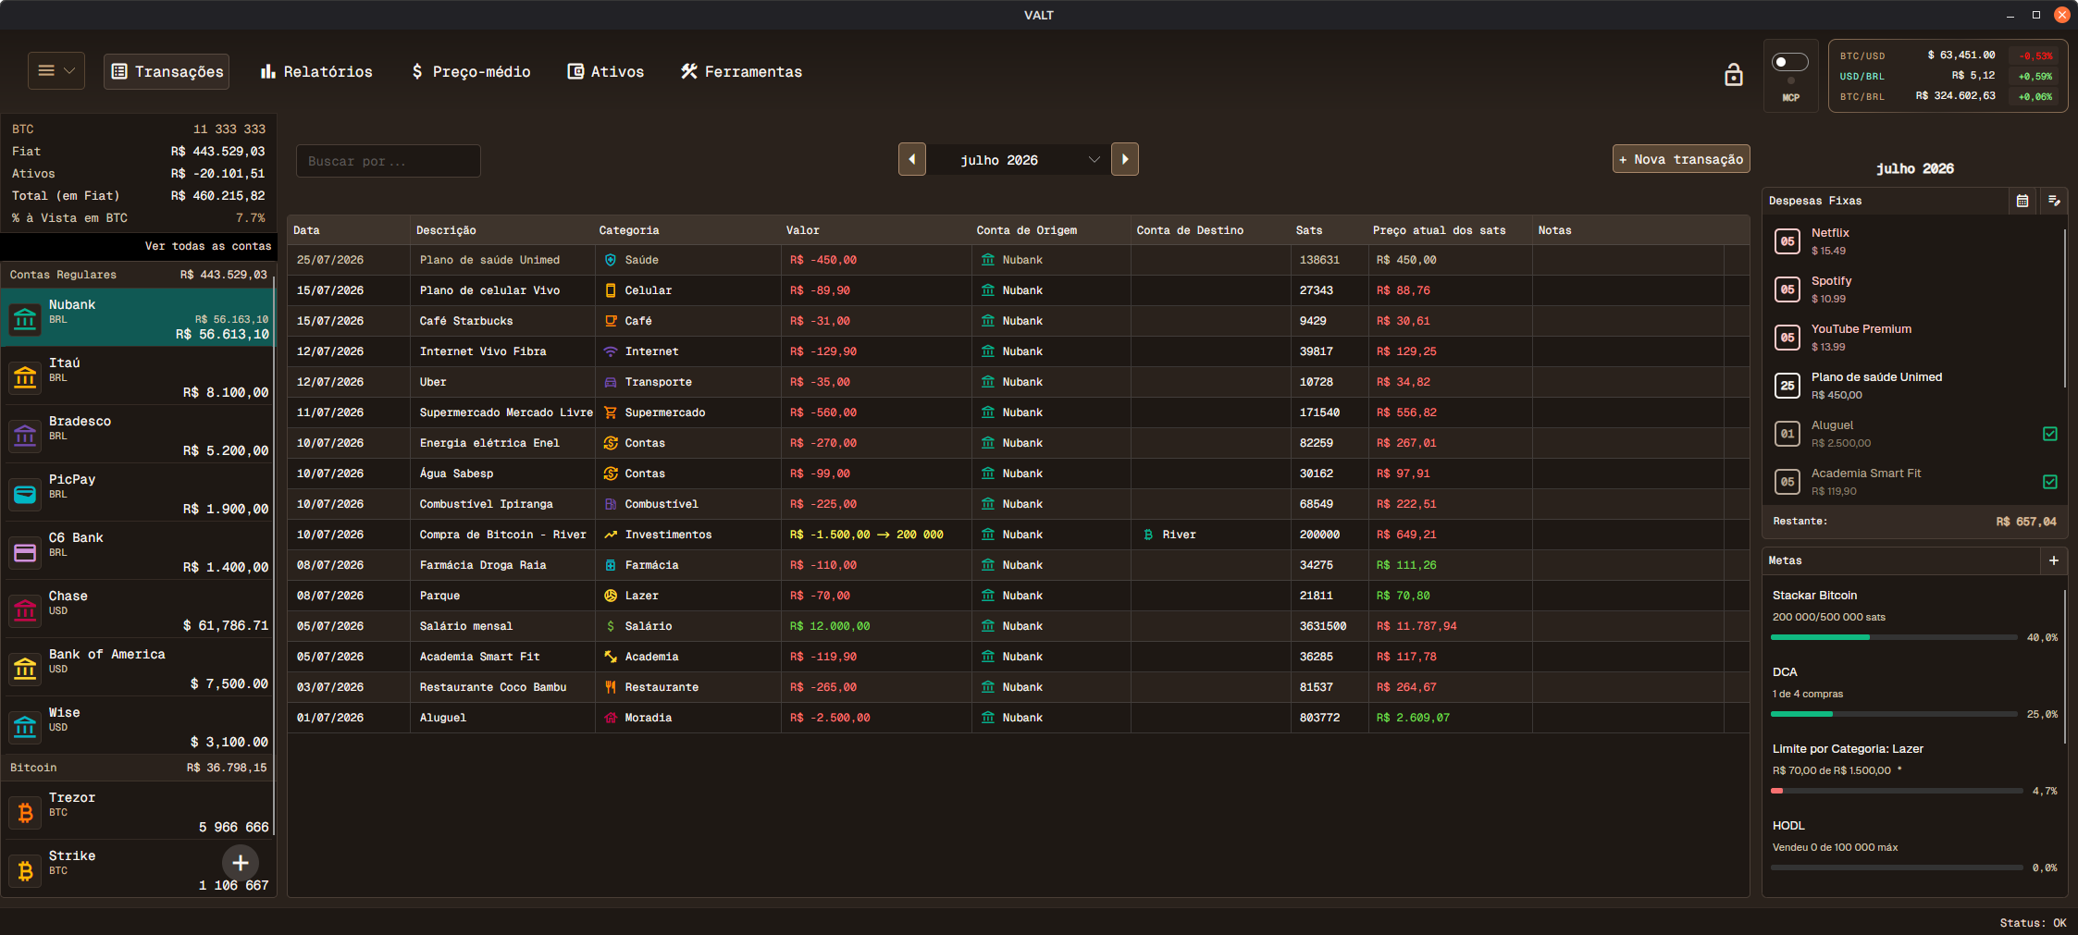Open the Relatórios tab
Screen dimensions: 2078x935
click(316, 71)
